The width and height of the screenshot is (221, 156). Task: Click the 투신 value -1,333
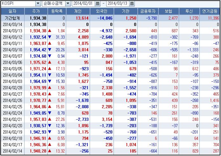tap(193, 50)
